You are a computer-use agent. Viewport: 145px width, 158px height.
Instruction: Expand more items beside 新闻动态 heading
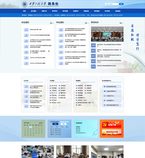click(121, 23)
